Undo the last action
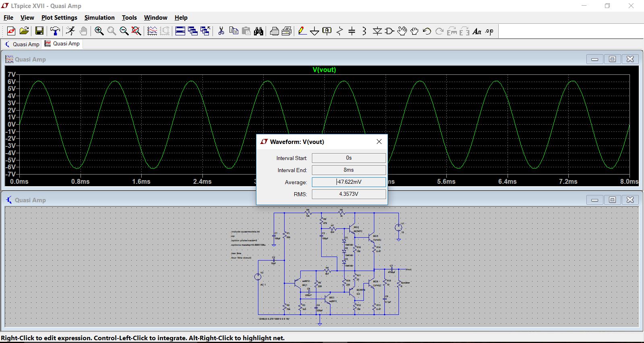 tap(427, 31)
